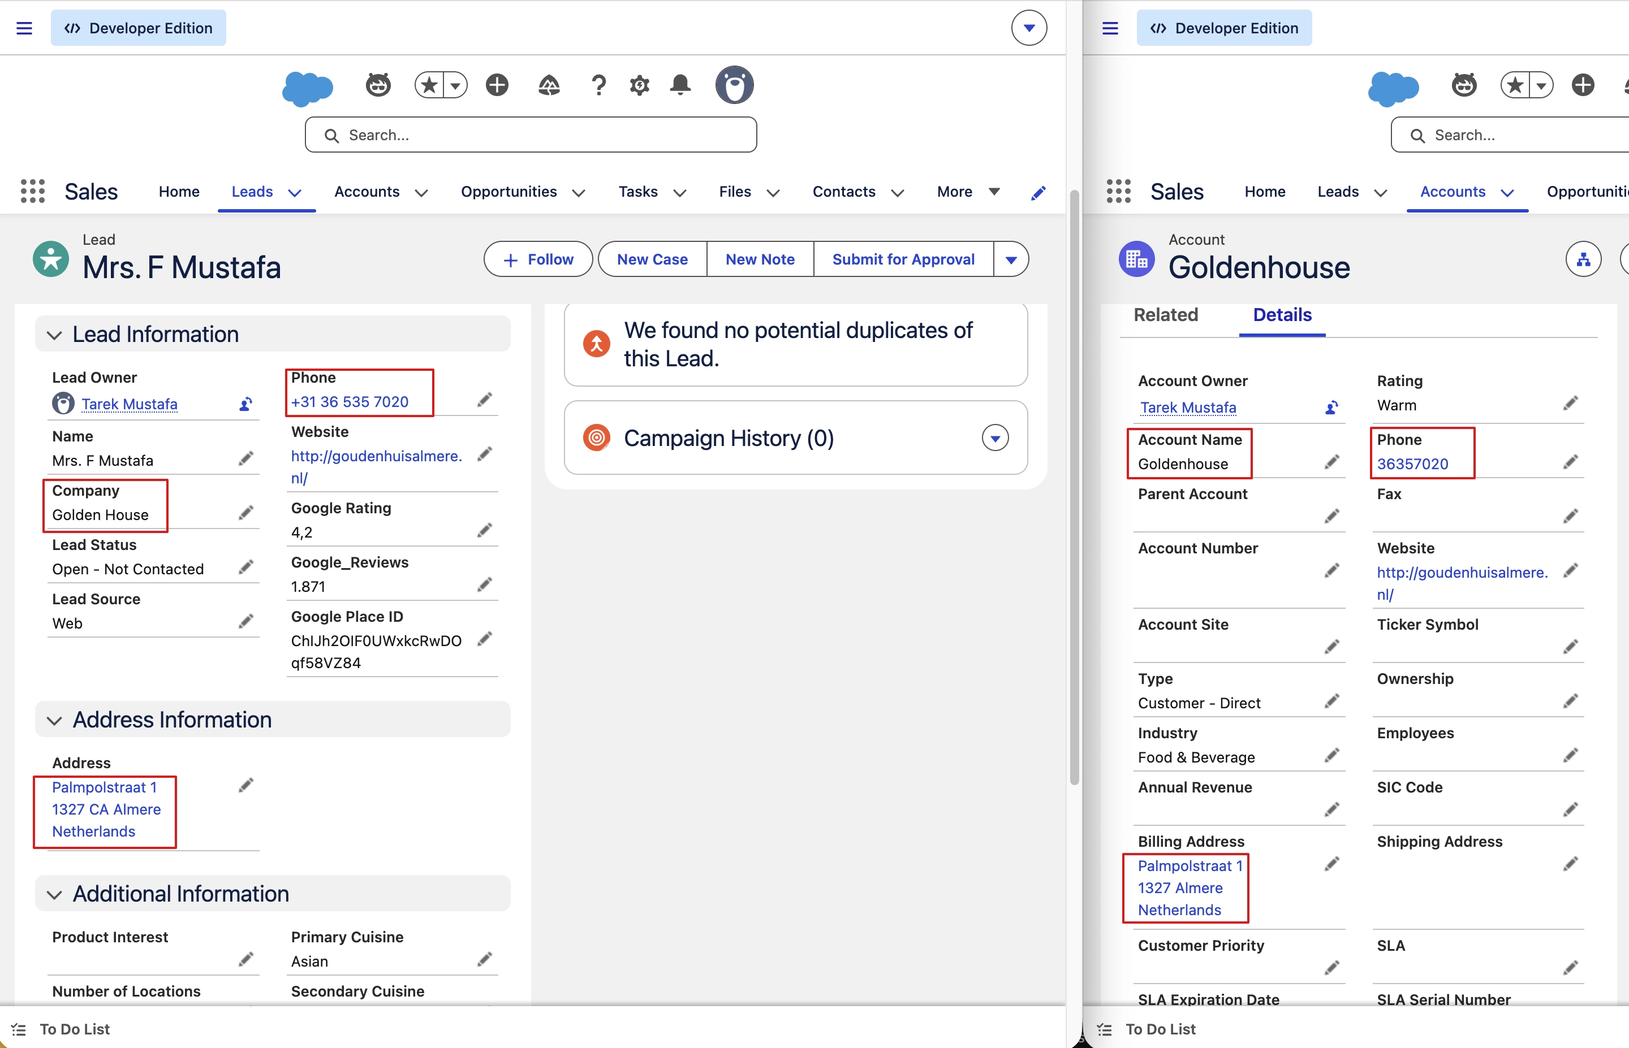Click the Search box in Lead window
Viewport: 1629px width, 1048px height.
click(x=531, y=135)
